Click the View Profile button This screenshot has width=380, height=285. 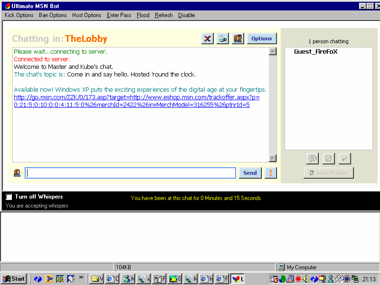pyautogui.click(x=329, y=173)
